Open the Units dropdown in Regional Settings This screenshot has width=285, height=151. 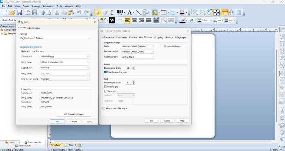tap(138, 46)
